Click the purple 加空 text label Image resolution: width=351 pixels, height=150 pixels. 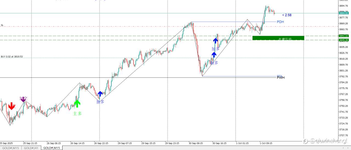pyautogui.click(x=24, y=98)
